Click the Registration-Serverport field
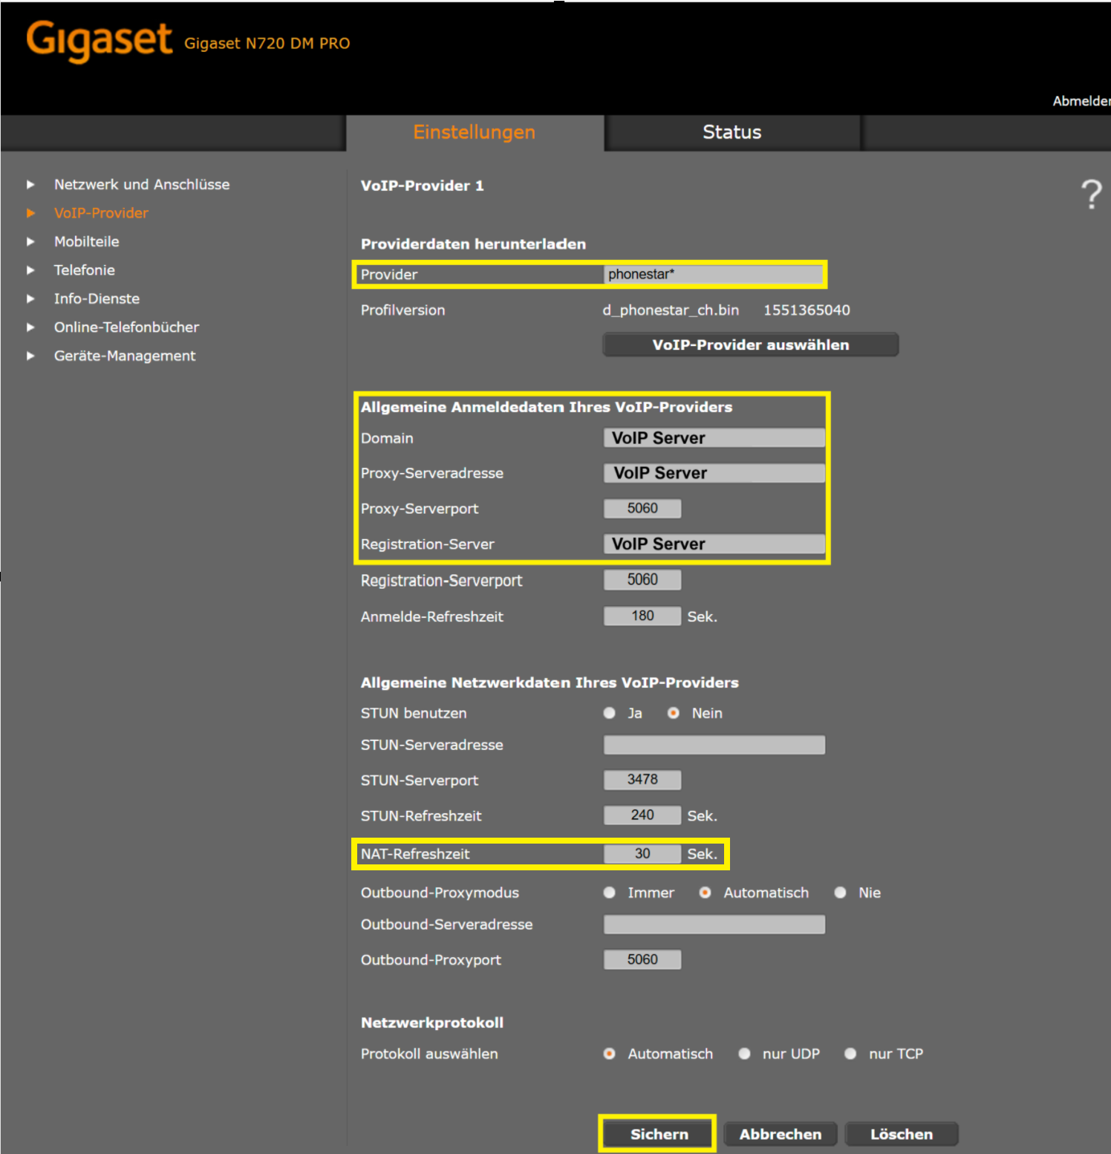Screen dimensions: 1111x1154 642,580
